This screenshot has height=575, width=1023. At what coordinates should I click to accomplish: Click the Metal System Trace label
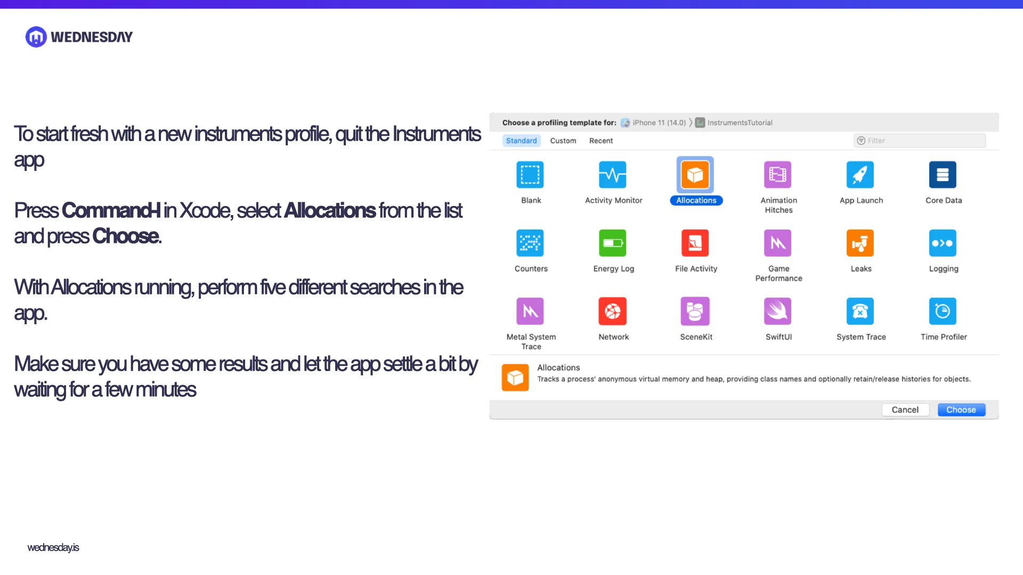click(x=531, y=342)
